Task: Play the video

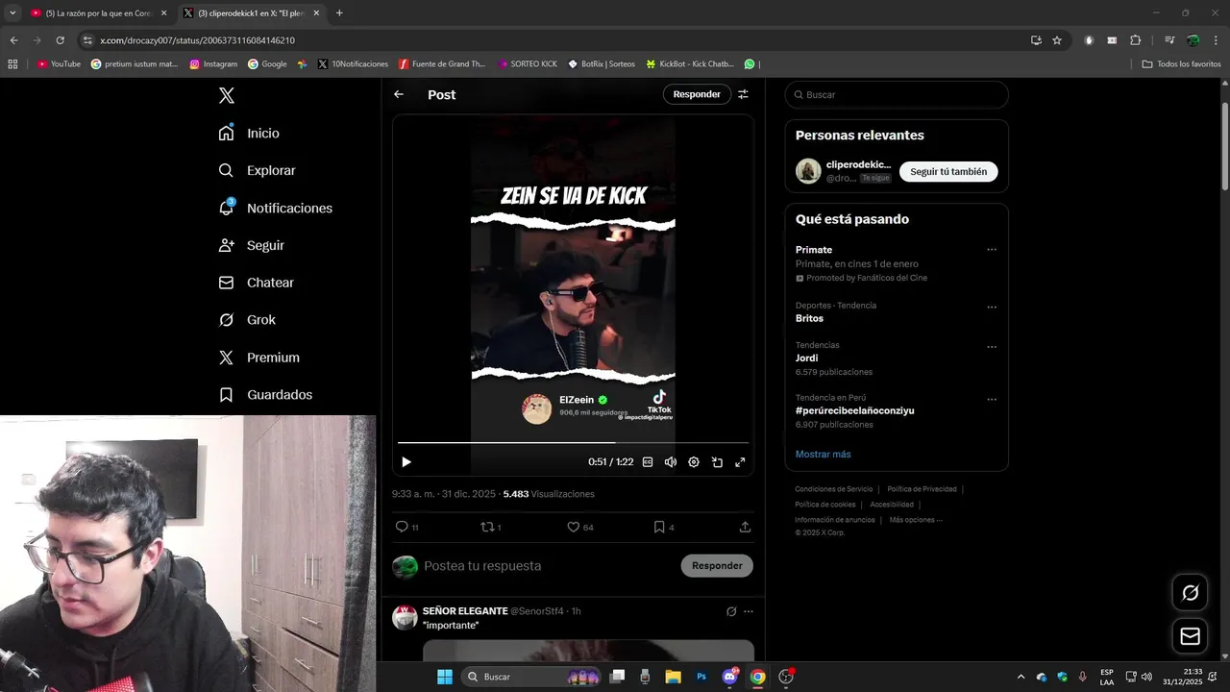Action: [x=406, y=462]
